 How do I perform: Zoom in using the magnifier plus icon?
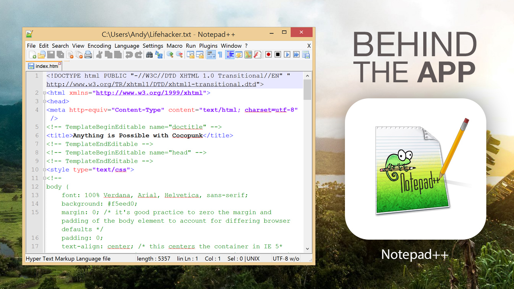pyautogui.click(x=170, y=55)
